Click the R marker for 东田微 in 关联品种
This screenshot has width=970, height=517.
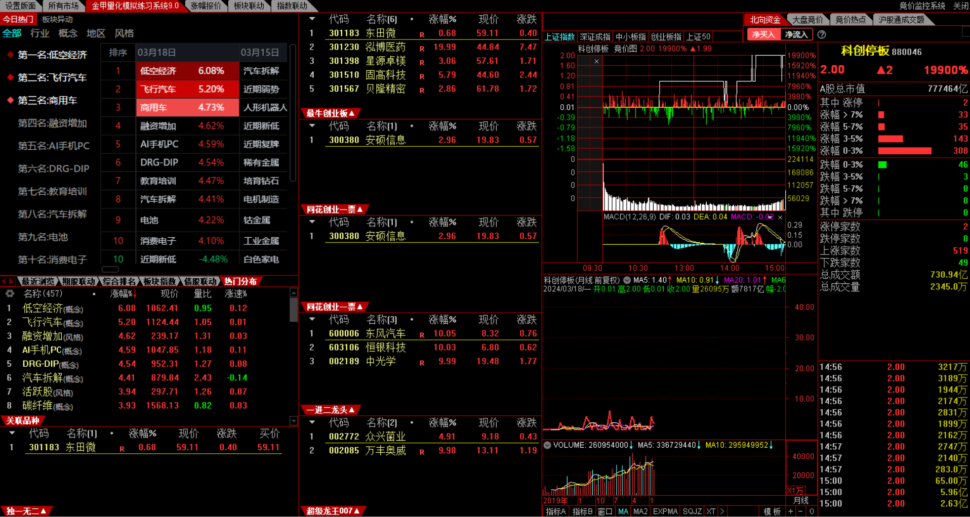122,449
